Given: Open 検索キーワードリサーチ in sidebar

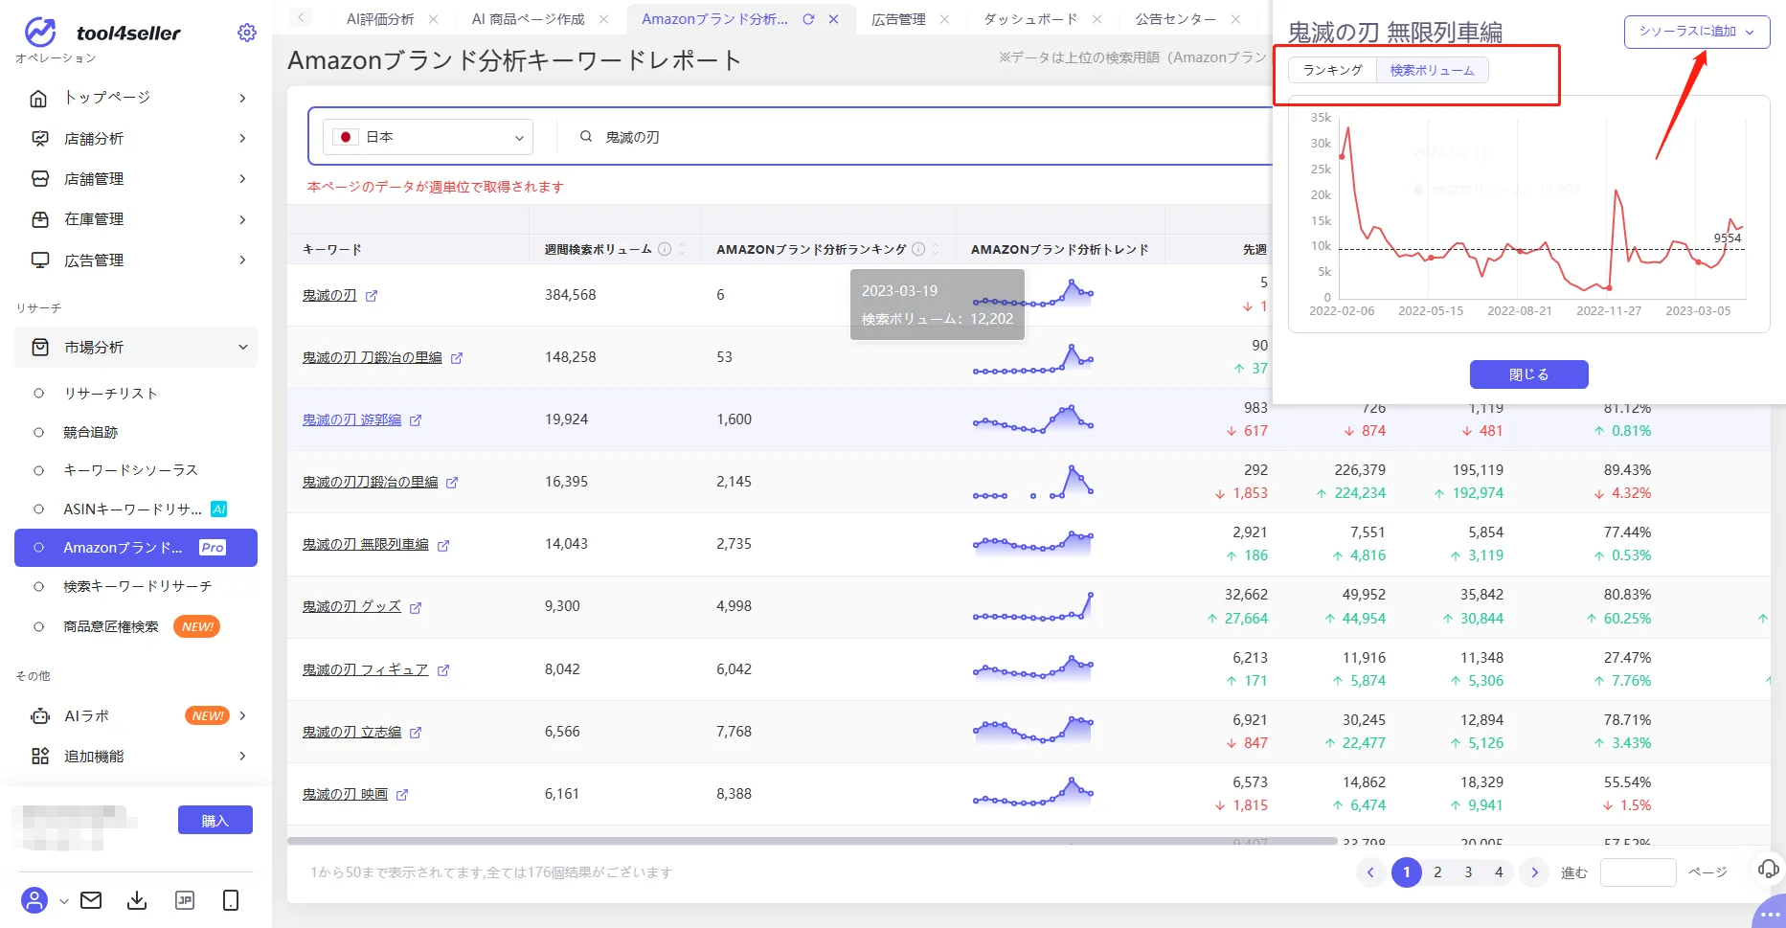Looking at the screenshot, I should (138, 586).
